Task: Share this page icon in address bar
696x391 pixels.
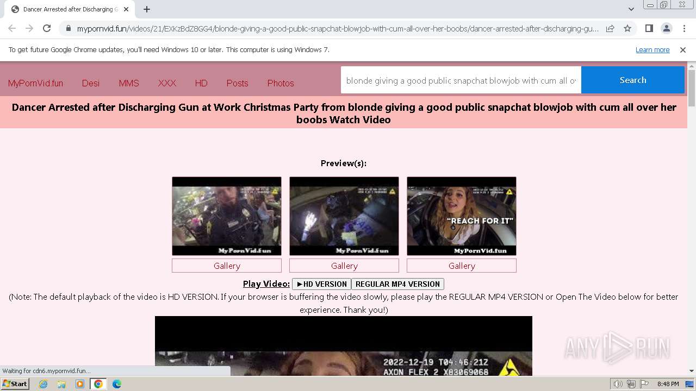Action: click(610, 28)
